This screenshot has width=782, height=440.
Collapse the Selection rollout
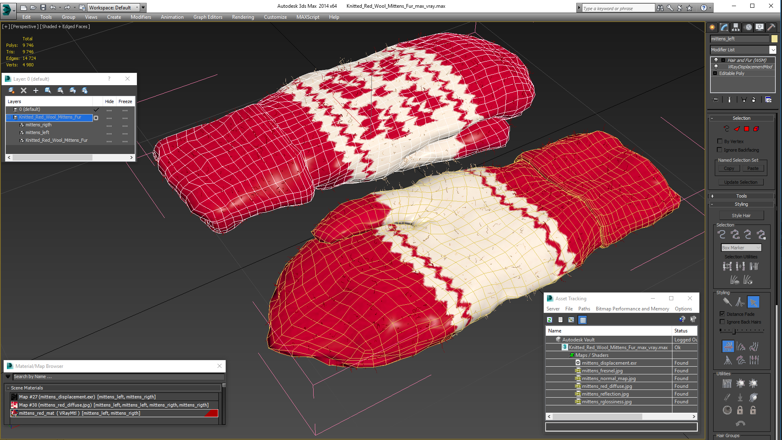coord(741,118)
